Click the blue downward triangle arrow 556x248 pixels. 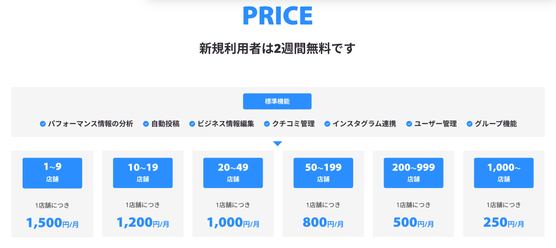tap(278, 143)
